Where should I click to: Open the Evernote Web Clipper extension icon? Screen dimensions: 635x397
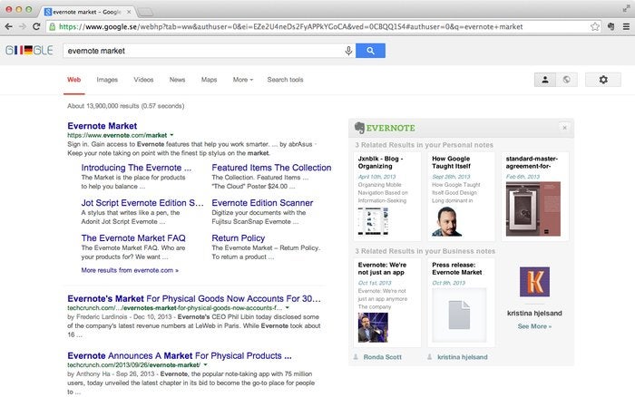click(x=611, y=26)
